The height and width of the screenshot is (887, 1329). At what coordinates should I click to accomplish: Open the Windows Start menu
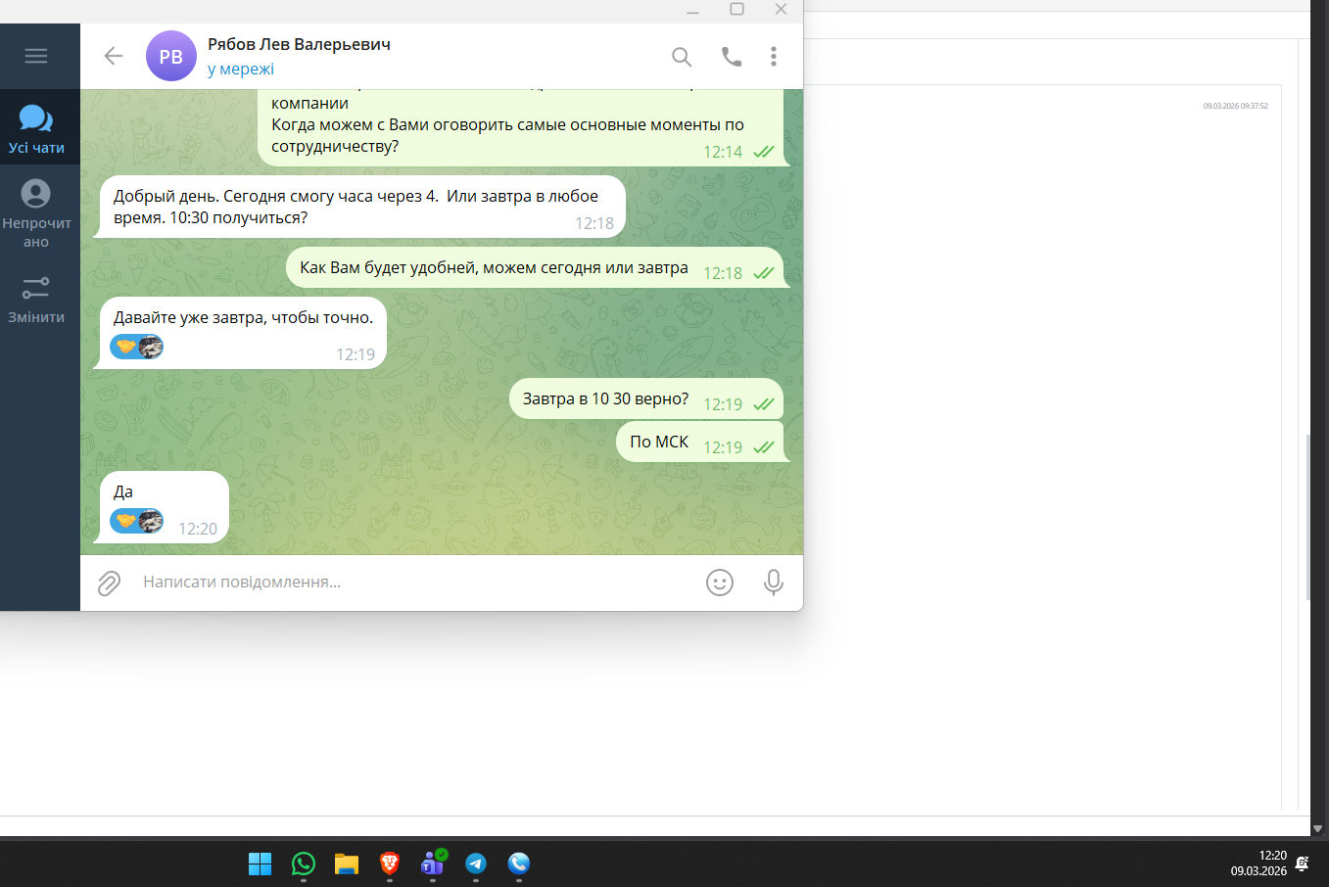(261, 864)
